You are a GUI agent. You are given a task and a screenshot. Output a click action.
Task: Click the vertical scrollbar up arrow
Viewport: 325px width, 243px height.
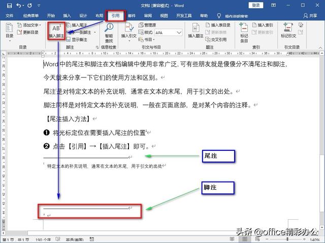(321, 53)
